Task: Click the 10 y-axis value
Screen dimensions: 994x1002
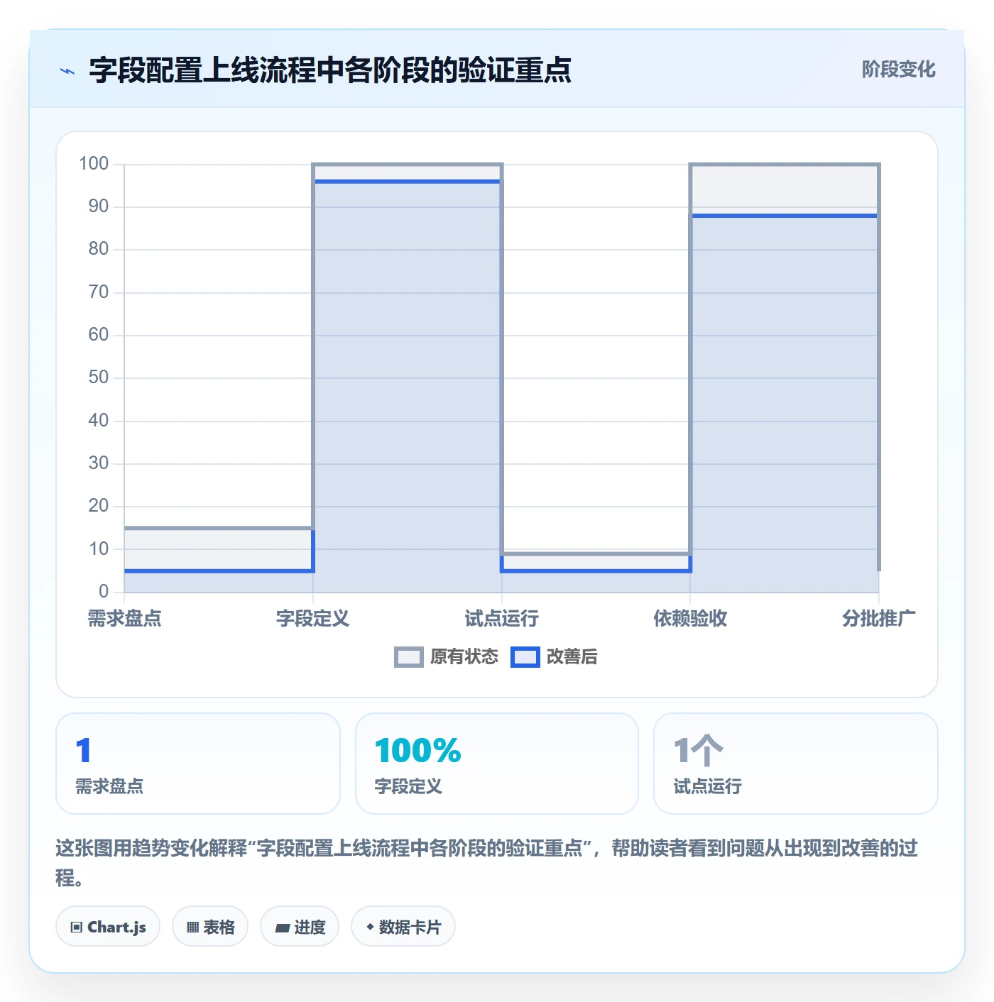Action: 99,549
